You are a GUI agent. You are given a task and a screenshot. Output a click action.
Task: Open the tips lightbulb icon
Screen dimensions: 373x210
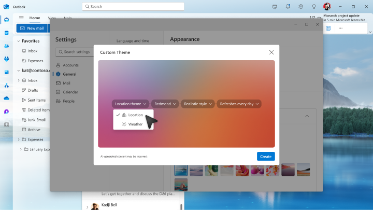314,7
